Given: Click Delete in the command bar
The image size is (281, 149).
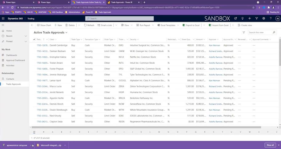Looking at the screenshot, I should pyautogui.click(x=70, y=25).
